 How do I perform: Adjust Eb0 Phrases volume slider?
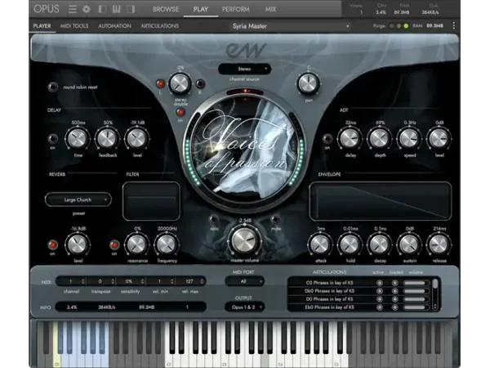[416, 307]
